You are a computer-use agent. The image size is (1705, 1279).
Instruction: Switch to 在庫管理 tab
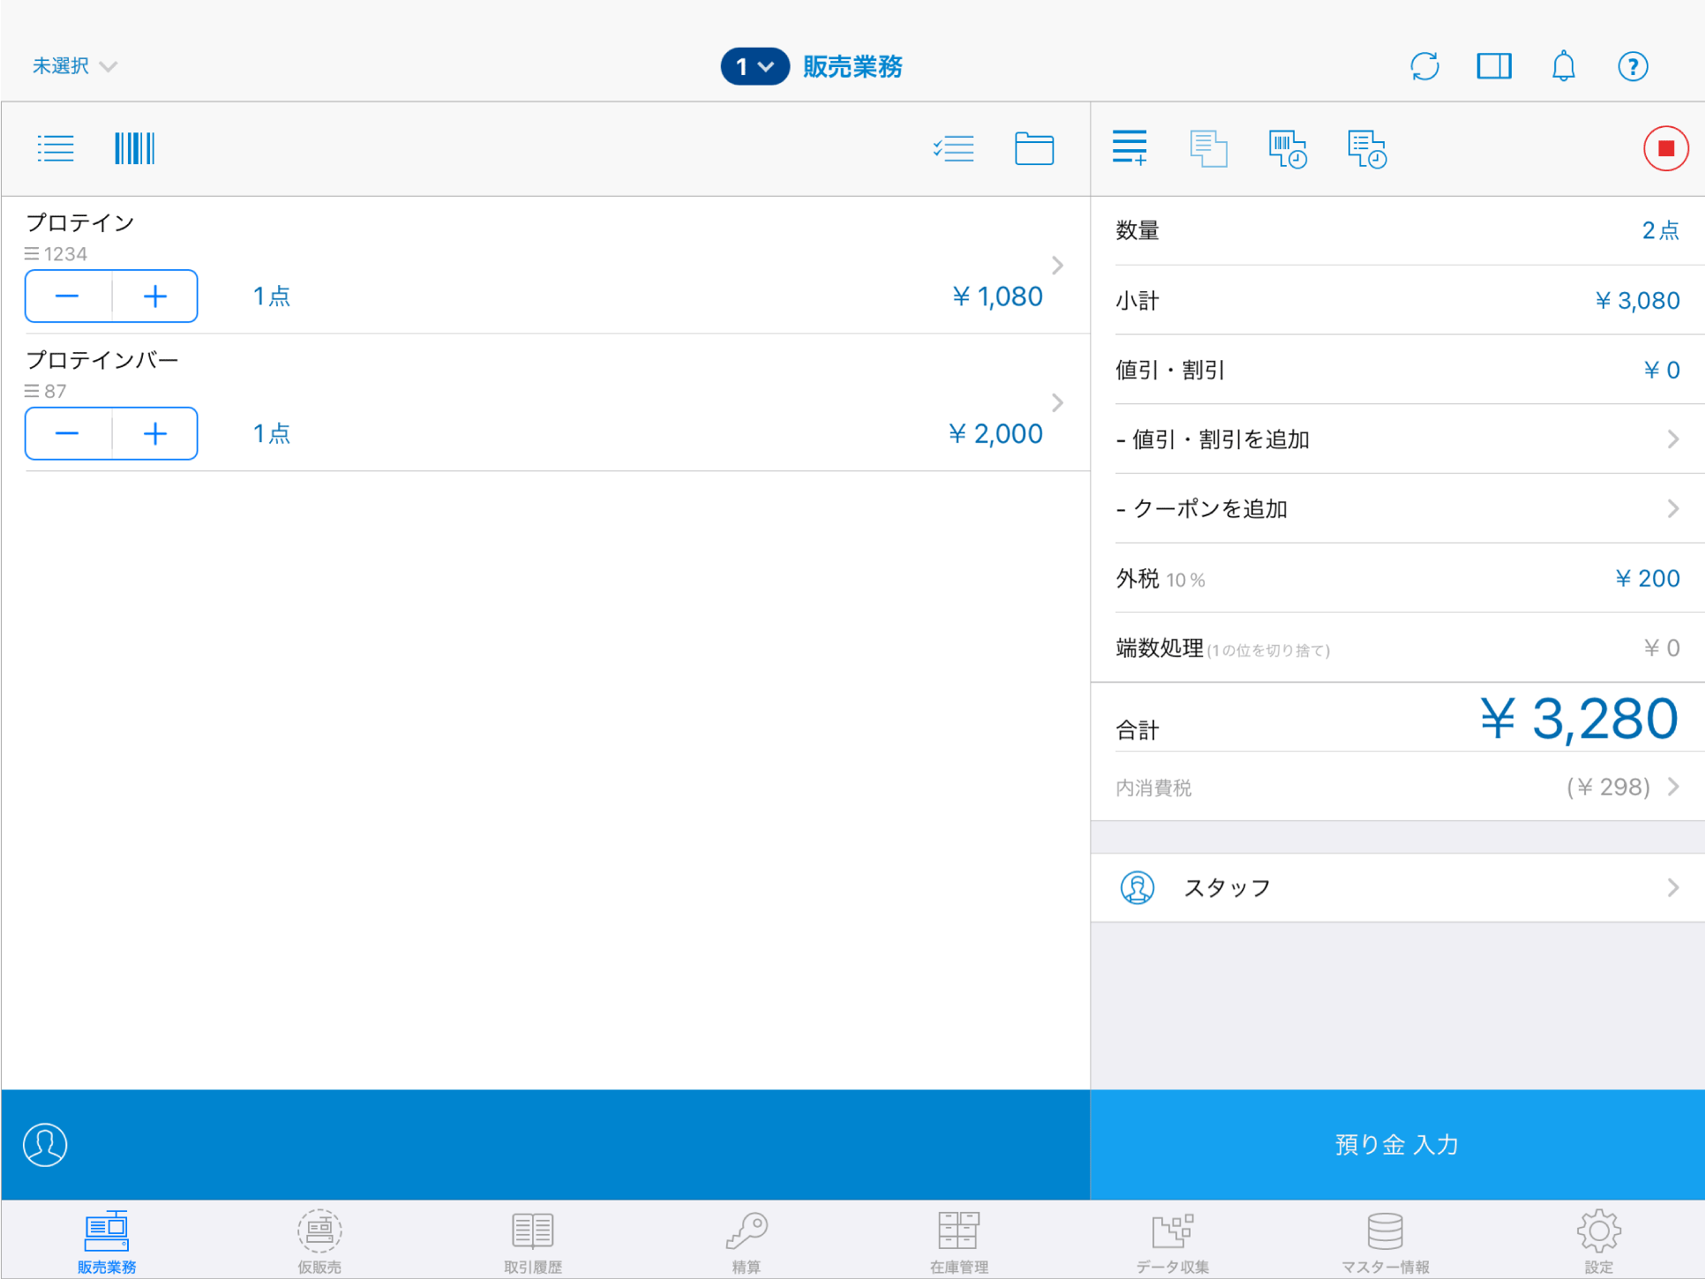pyautogui.click(x=959, y=1241)
